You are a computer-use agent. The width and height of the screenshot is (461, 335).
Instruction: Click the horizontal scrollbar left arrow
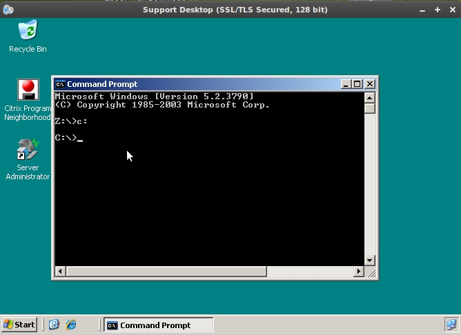[59, 272]
